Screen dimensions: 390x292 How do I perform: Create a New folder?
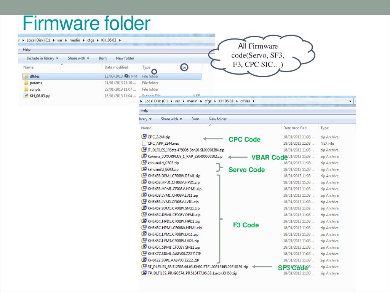[125, 58]
